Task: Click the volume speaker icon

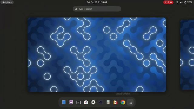Action: pyautogui.click(x=181, y=2)
